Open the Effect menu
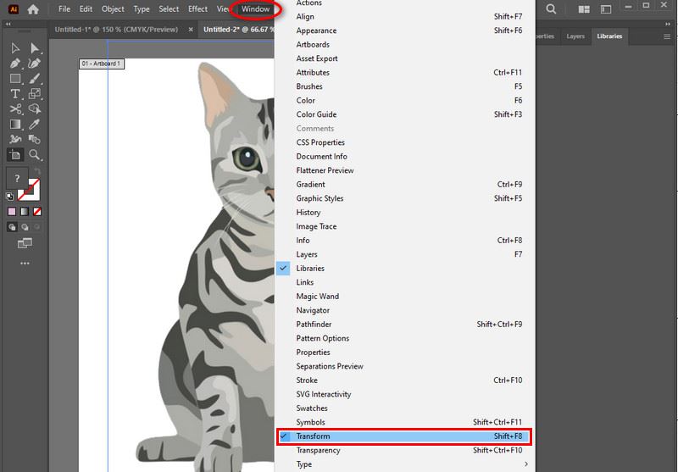 tap(197, 8)
